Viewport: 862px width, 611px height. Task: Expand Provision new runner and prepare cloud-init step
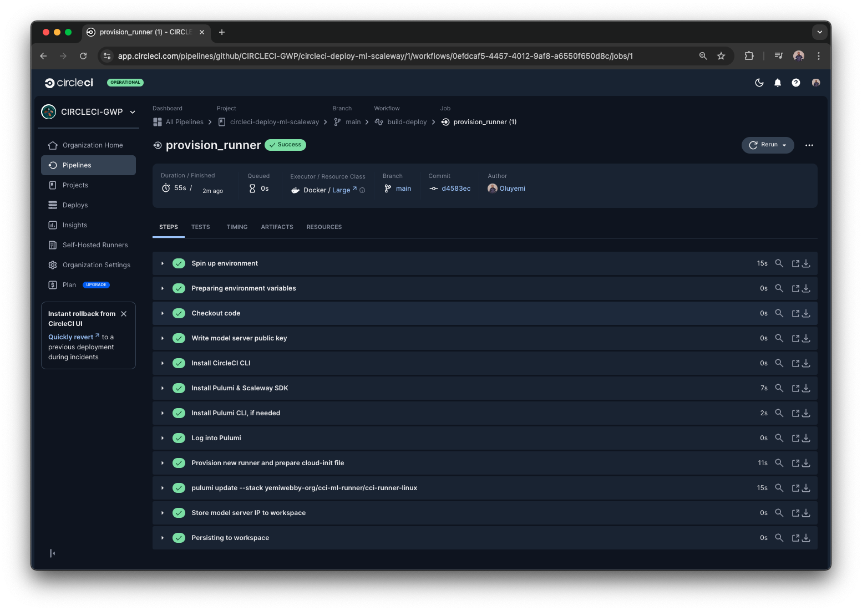tap(163, 463)
